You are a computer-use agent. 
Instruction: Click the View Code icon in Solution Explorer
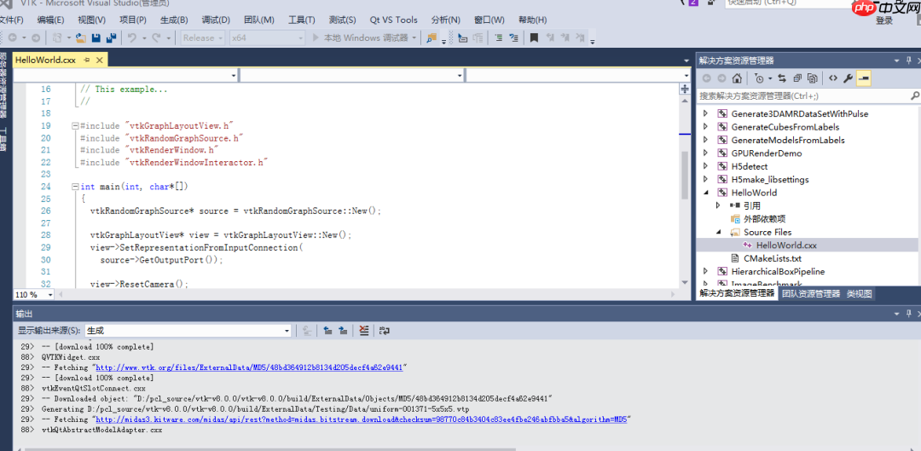tap(832, 78)
